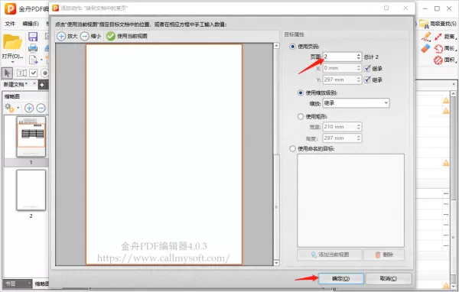Click the Open folder icon in main window
Viewport: 459px width, 292px height.
(x=12, y=42)
